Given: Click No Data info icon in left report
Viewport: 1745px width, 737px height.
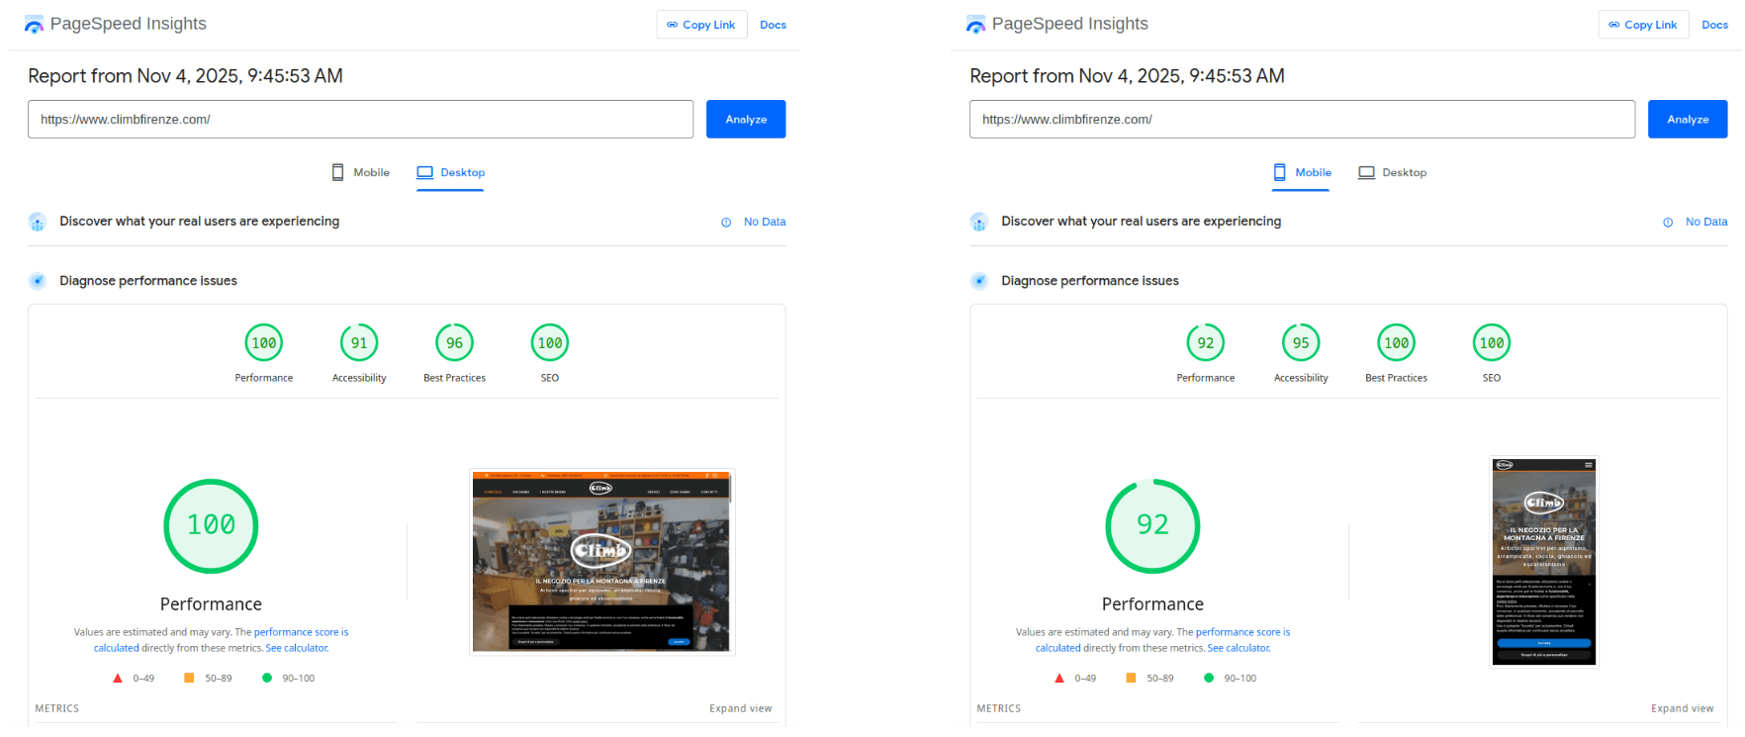Looking at the screenshot, I should [726, 222].
